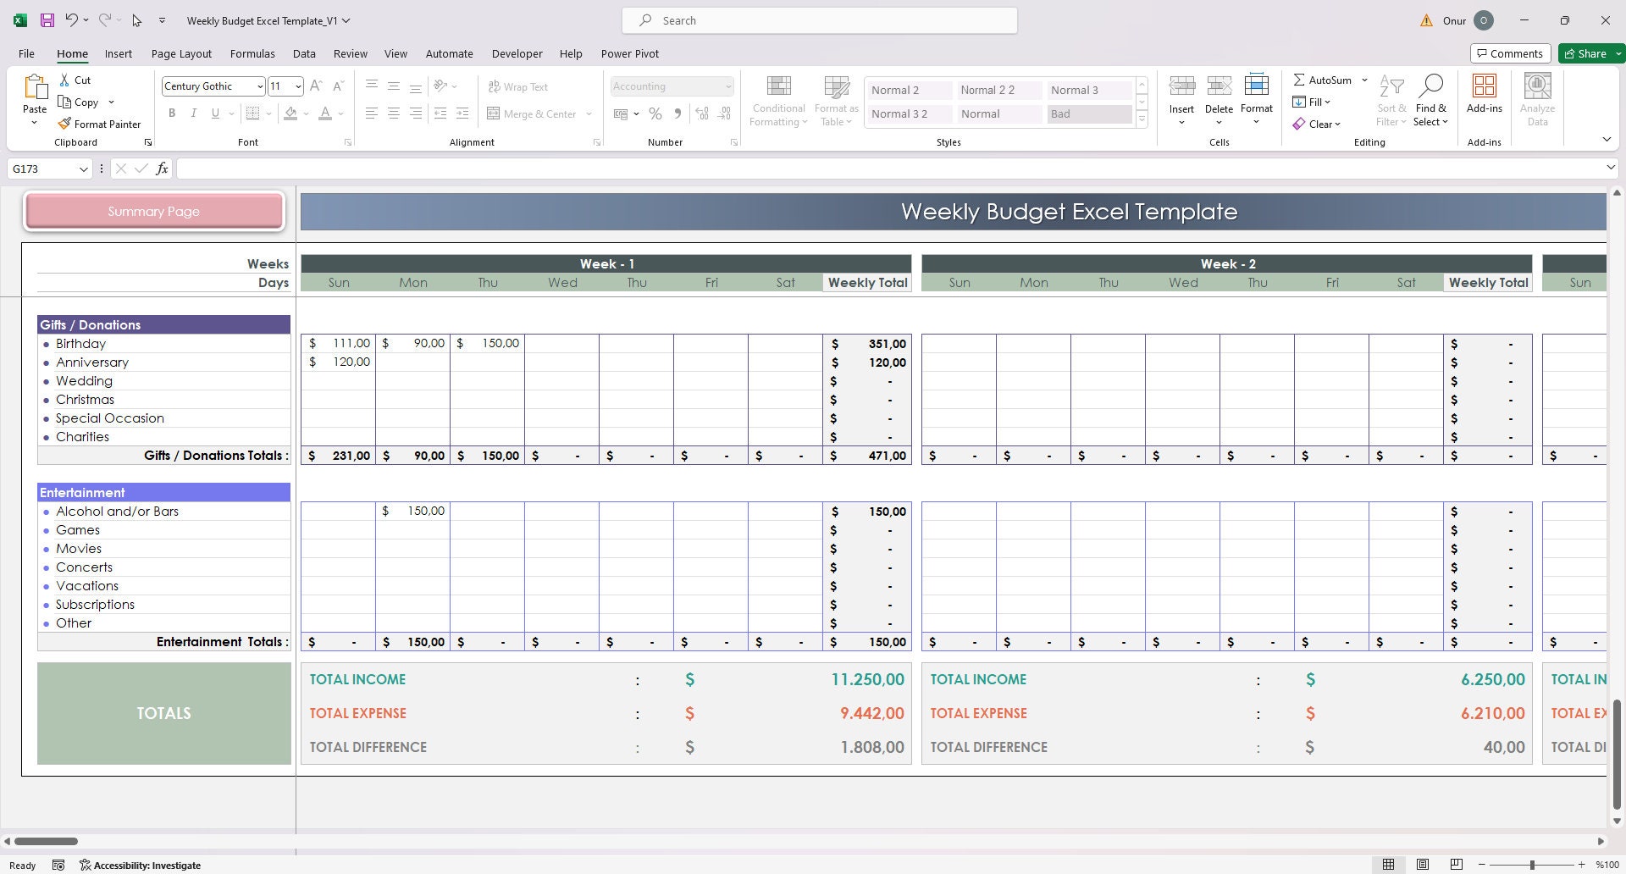Click the Insert cells icon

click(x=1181, y=86)
